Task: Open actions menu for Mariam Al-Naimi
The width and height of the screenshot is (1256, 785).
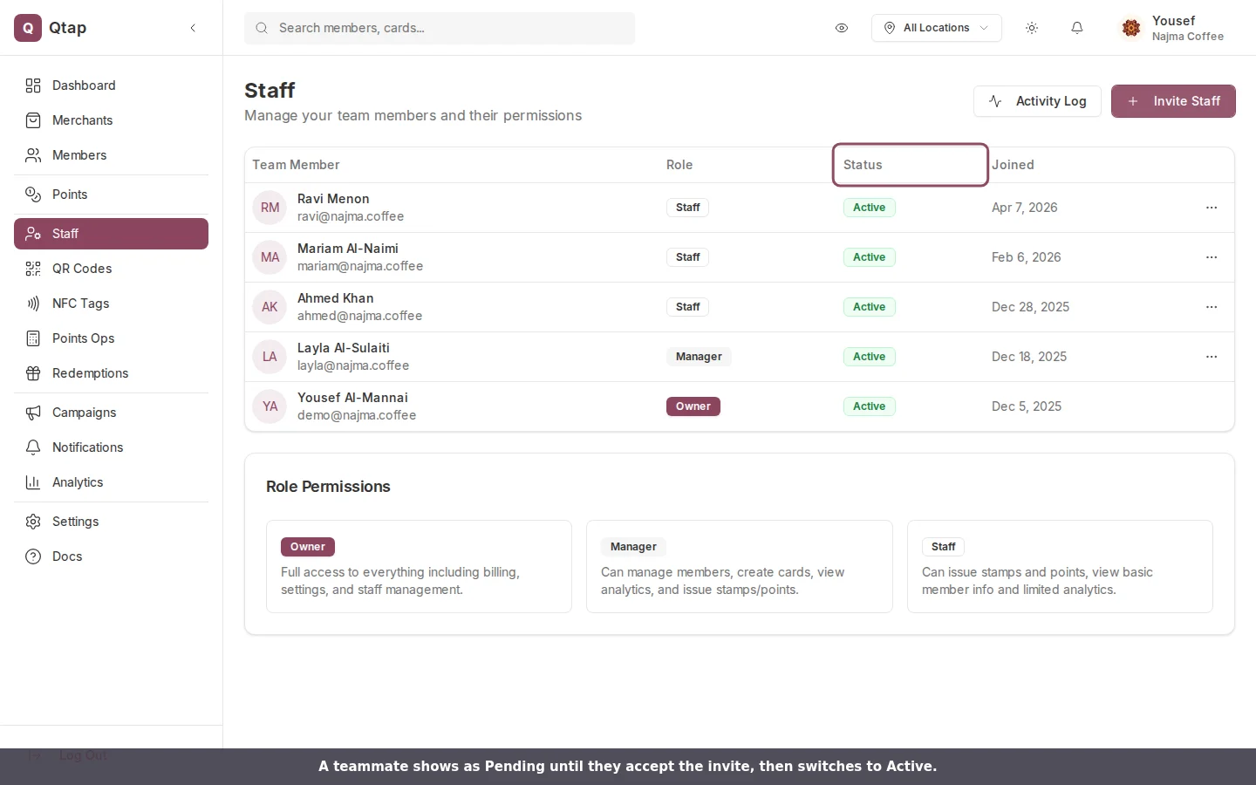Action: [1212, 257]
